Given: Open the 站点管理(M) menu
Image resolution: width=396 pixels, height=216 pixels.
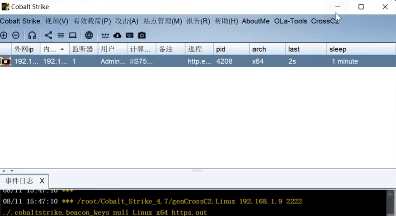Looking at the screenshot, I should 163,21.
